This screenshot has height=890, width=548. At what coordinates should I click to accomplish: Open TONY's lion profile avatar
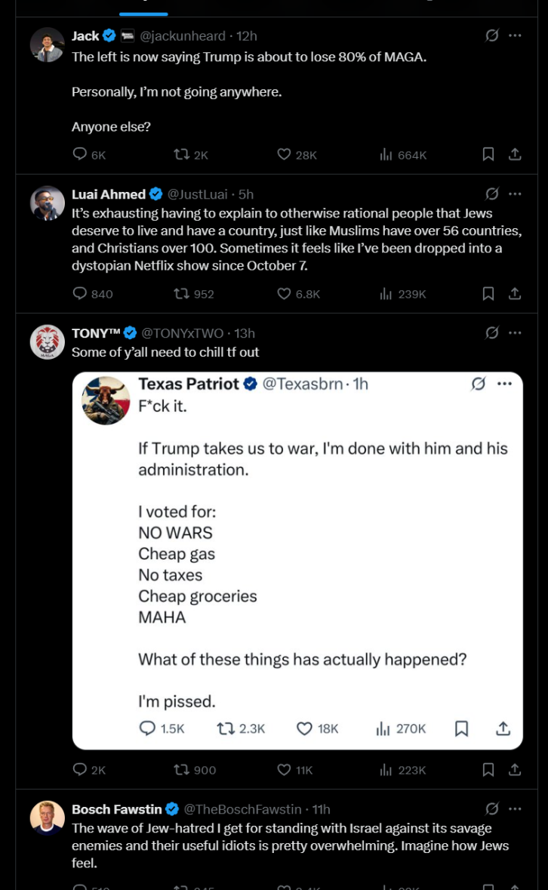click(47, 341)
